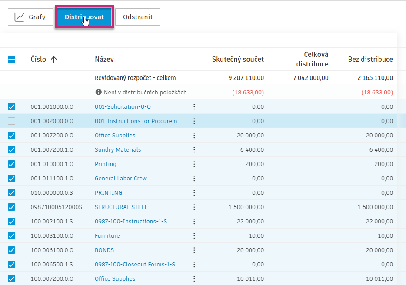Screen dimensions: 406x285
Task: Open Office Supplies link in row 001.007200.0.0
Action: 115,136
